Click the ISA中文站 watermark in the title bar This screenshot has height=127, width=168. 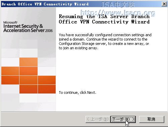[118, 5]
